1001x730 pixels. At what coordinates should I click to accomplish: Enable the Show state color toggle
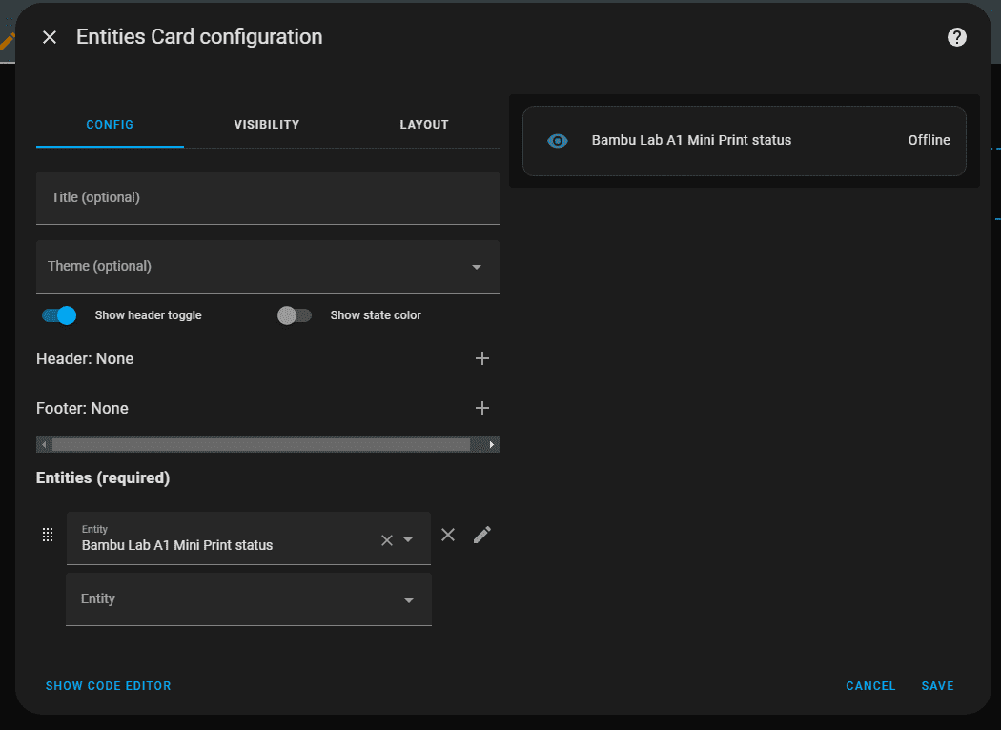click(294, 314)
